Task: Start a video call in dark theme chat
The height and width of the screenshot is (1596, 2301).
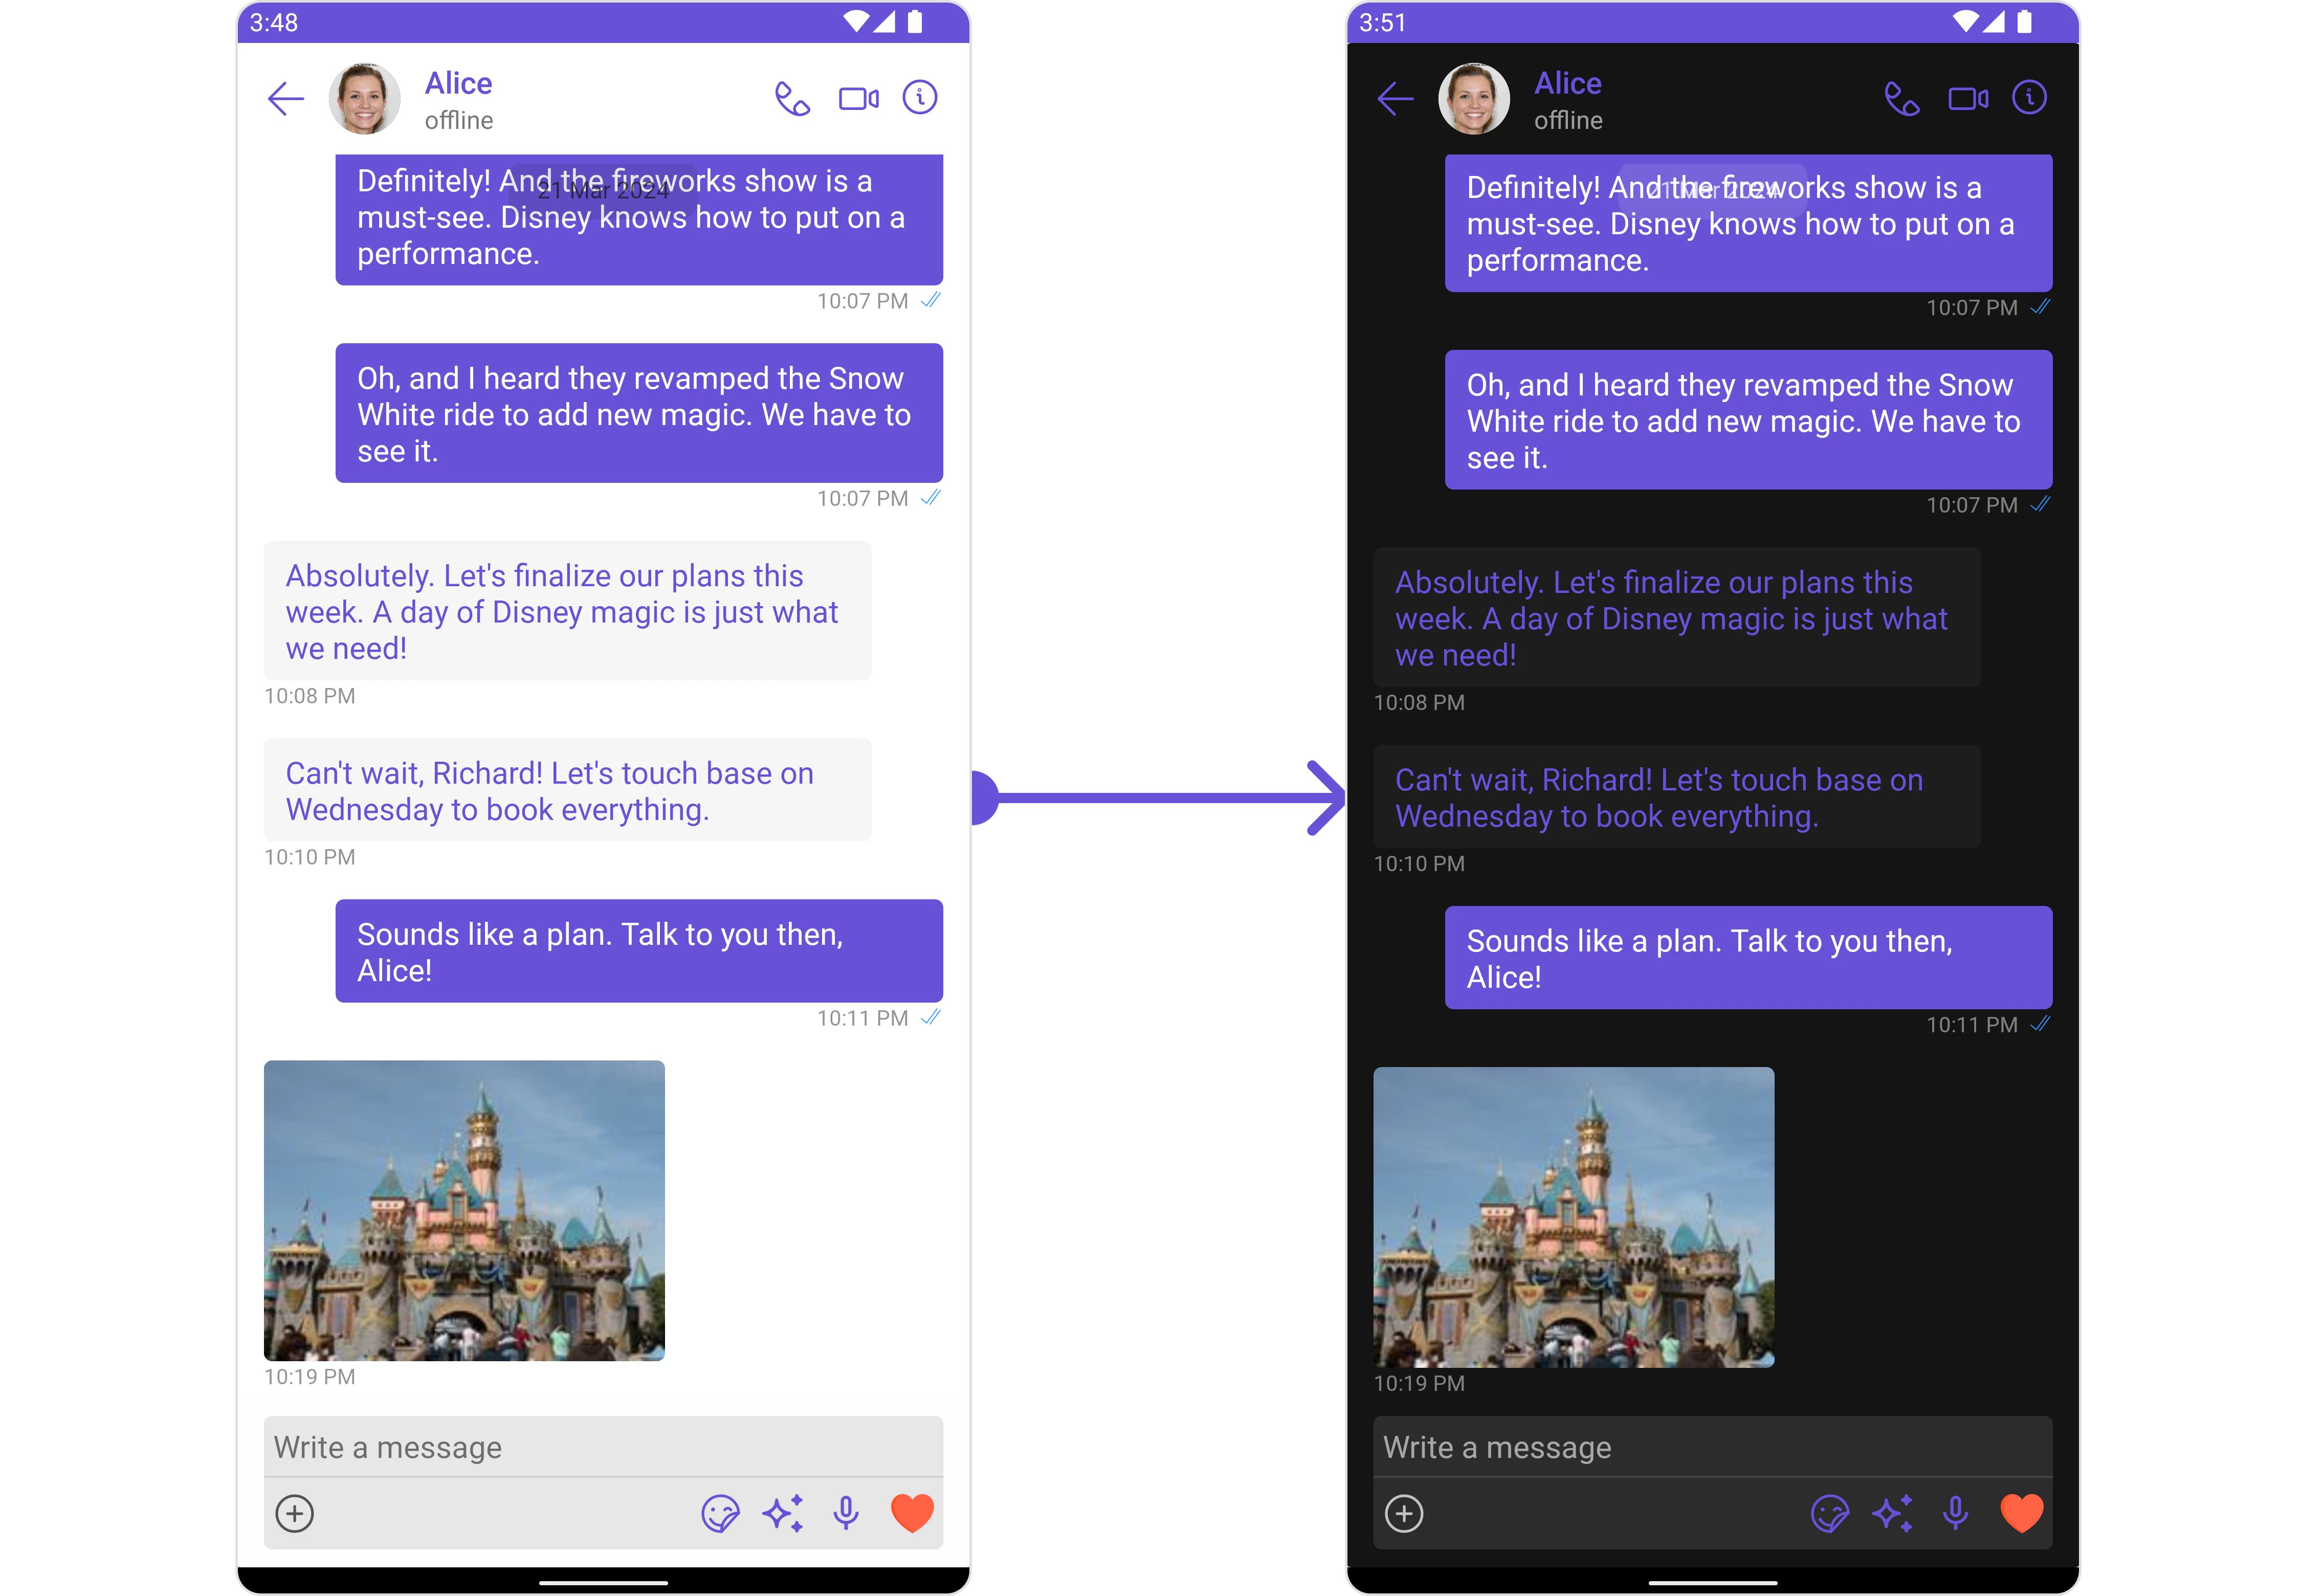Action: pyautogui.click(x=1967, y=99)
